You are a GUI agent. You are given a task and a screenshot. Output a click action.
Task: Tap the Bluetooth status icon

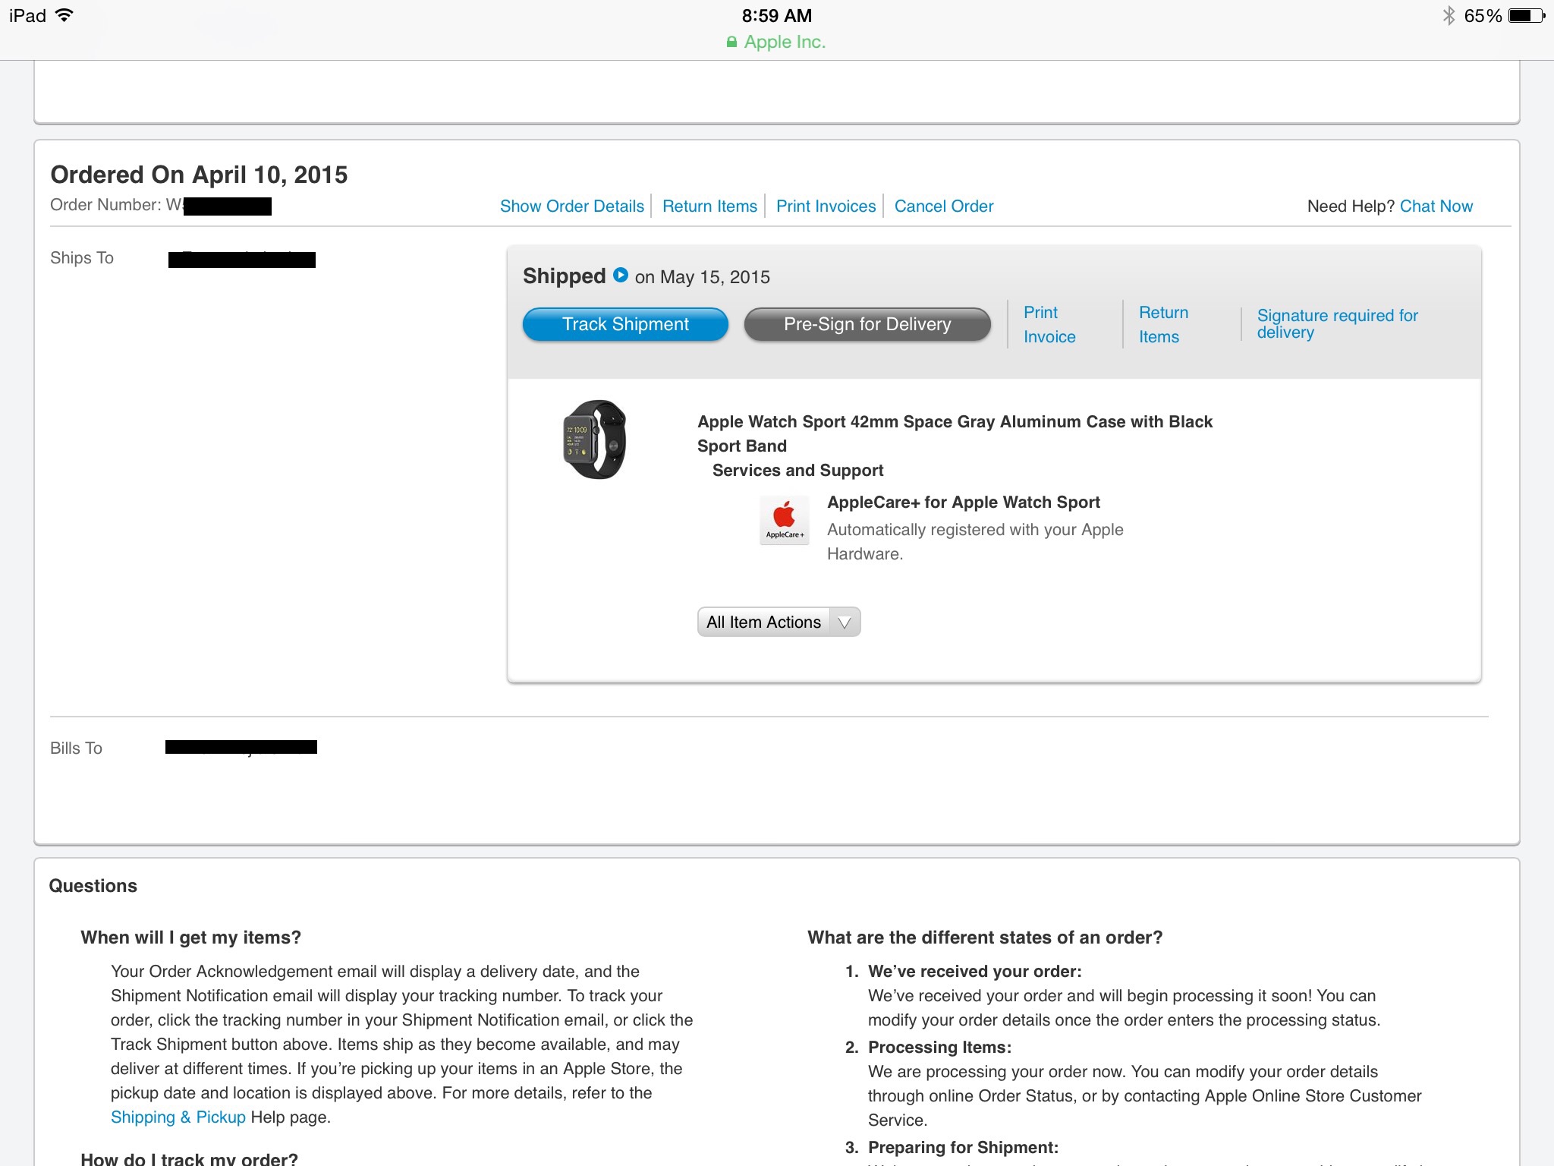pos(1448,15)
